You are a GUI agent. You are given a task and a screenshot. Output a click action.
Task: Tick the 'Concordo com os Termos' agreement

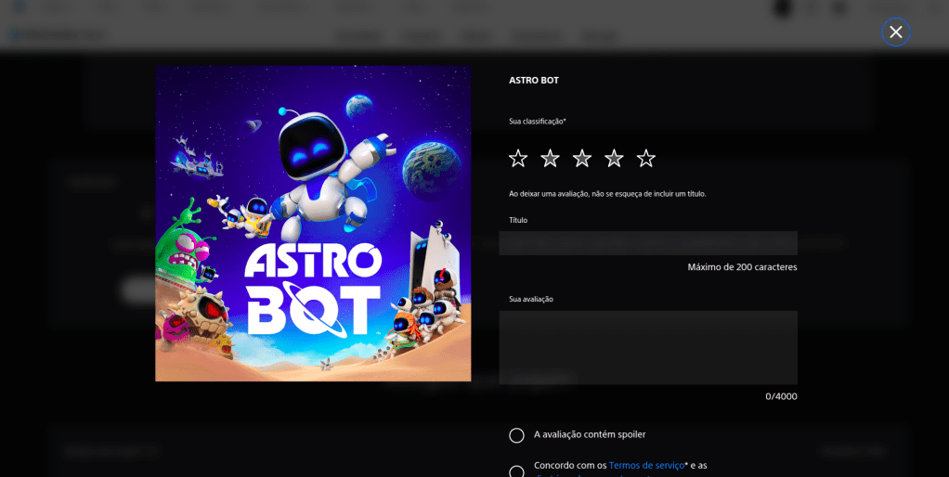pos(516,472)
